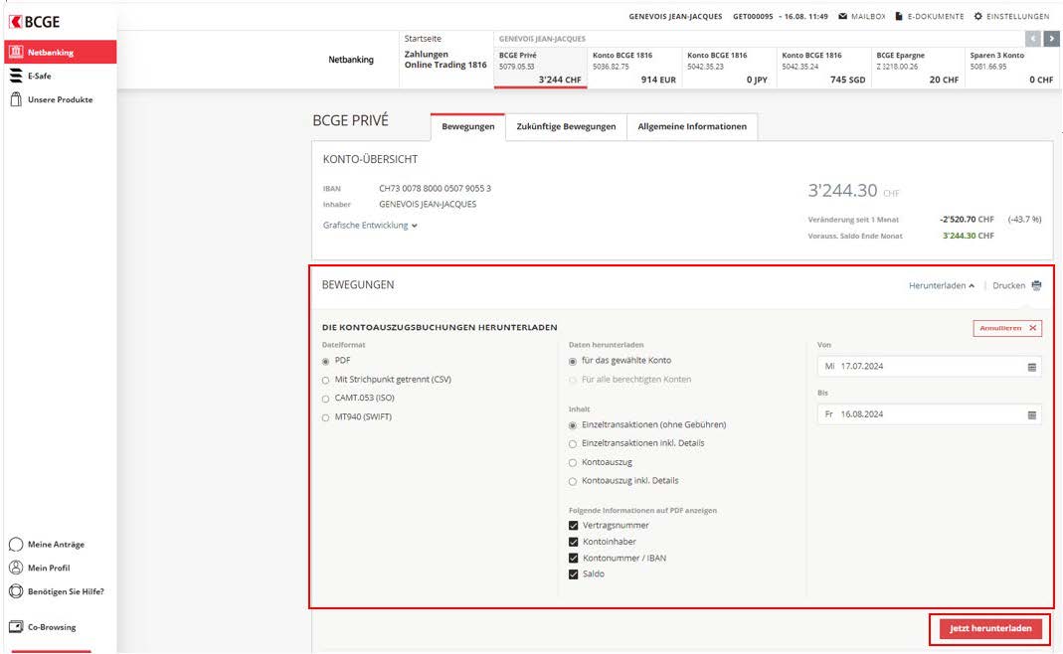The height and width of the screenshot is (654, 1063).
Task: Select the Bewegungen tab
Action: tap(467, 127)
